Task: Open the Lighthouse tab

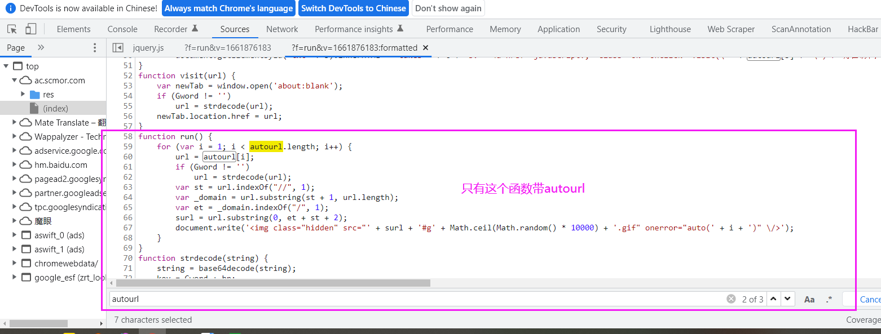Action: [x=670, y=29]
